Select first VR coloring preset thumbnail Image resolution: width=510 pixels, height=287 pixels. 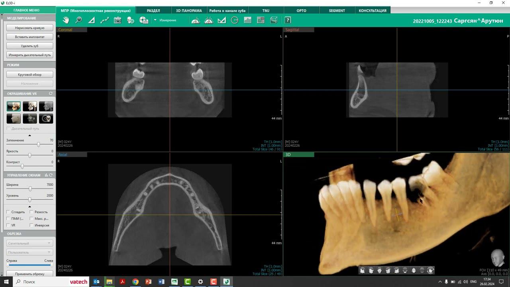coord(14,106)
